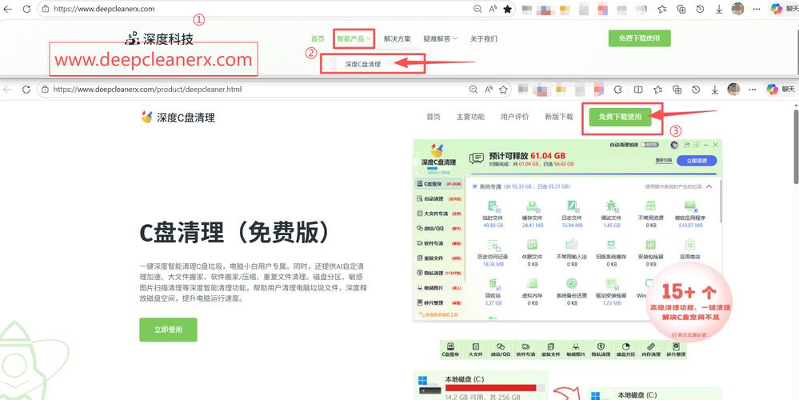Click the zoom magnifier in the top window address bar
799x400 pixels.
click(x=477, y=9)
